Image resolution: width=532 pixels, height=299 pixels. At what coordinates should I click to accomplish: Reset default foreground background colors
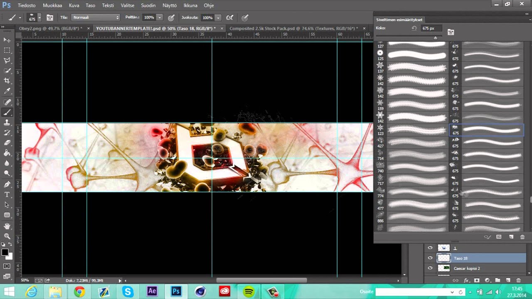click(3, 245)
